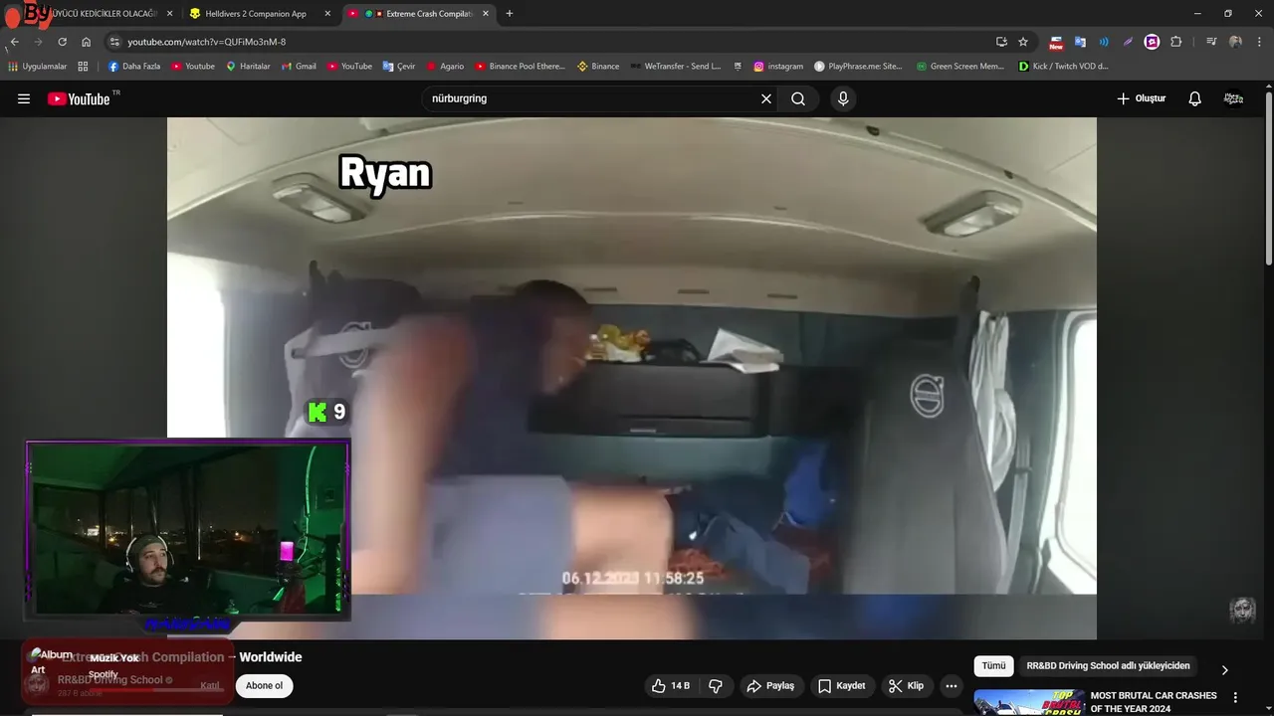Image resolution: width=1274 pixels, height=716 pixels.
Task: Open 'MOST BRUTAL CAR CRASHES OF THE YEAR 2024' title
Action: tap(1154, 702)
